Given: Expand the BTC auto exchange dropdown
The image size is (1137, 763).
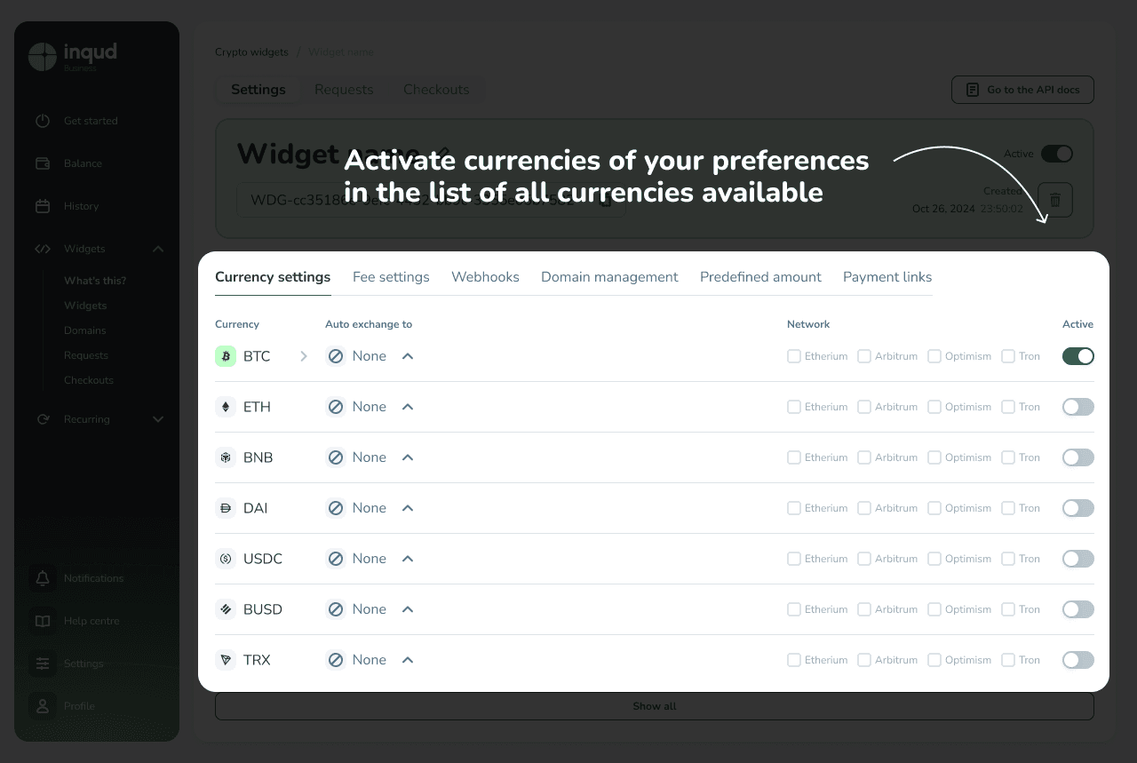Looking at the screenshot, I should click(x=408, y=356).
